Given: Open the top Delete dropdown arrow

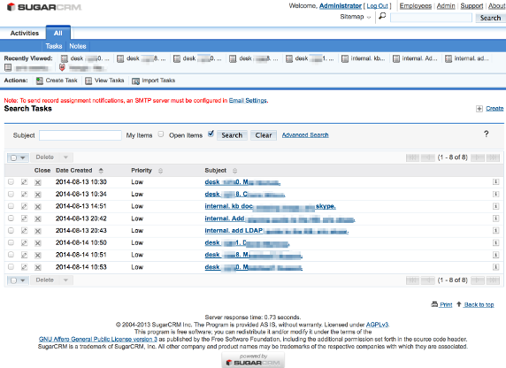Looking at the screenshot, I should click(x=65, y=157).
